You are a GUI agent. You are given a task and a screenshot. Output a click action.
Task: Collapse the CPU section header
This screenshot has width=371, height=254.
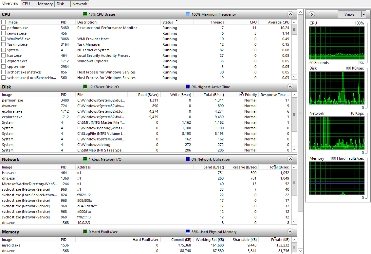(x=289, y=14)
